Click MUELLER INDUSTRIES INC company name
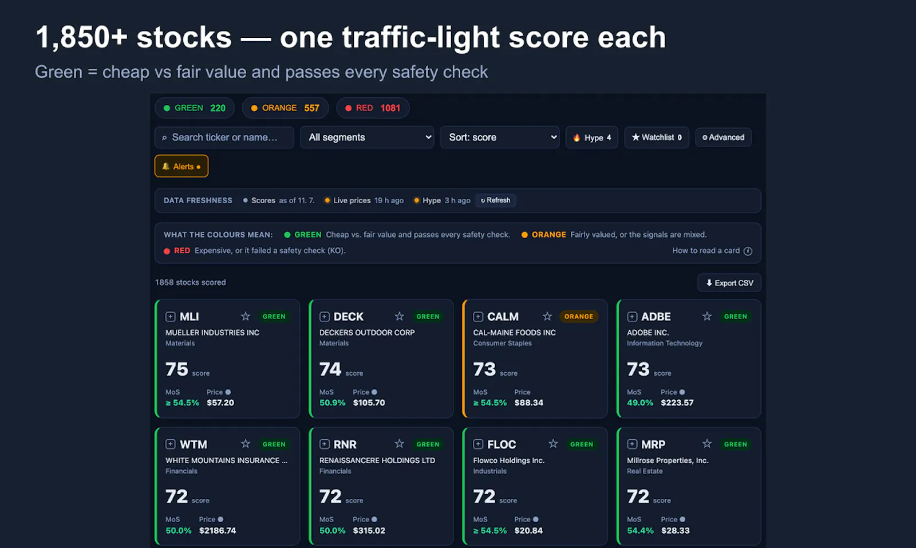Viewport: 916px width, 548px height. point(212,333)
